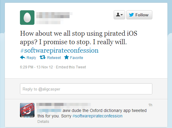172x128 pixels.
Task: Open the PWNED avatar of the replier
Action: 27,110
